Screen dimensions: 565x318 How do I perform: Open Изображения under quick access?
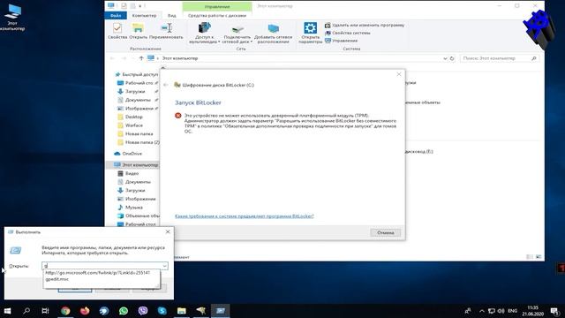(x=139, y=109)
